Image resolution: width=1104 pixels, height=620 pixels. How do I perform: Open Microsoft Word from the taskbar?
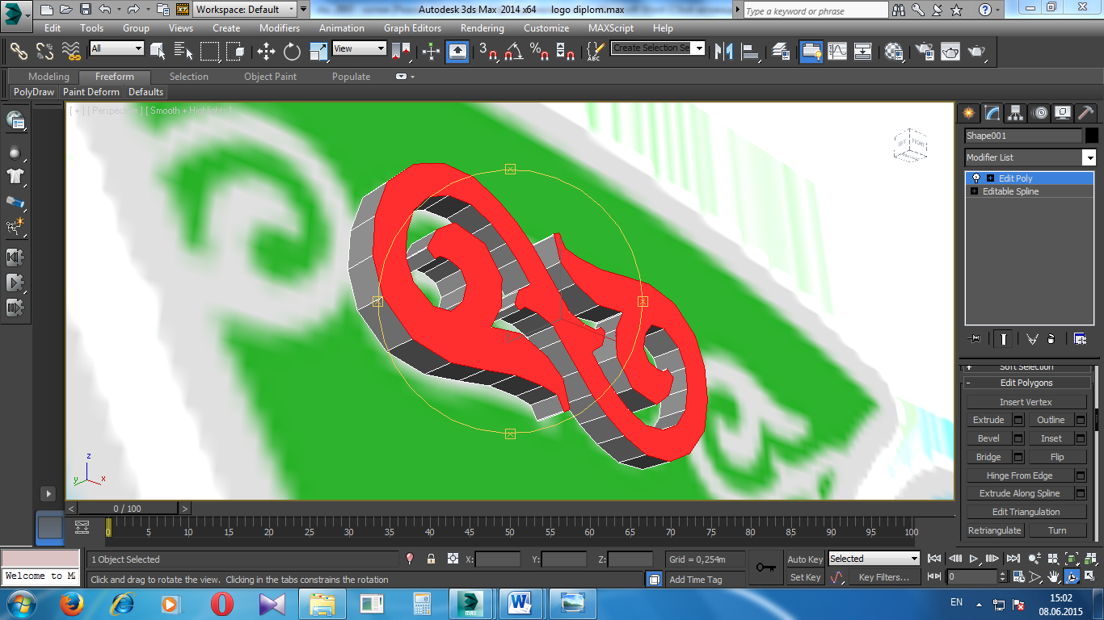tap(519, 603)
